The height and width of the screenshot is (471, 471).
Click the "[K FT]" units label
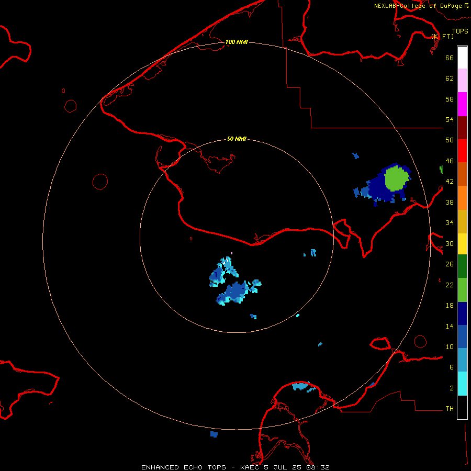(x=442, y=36)
